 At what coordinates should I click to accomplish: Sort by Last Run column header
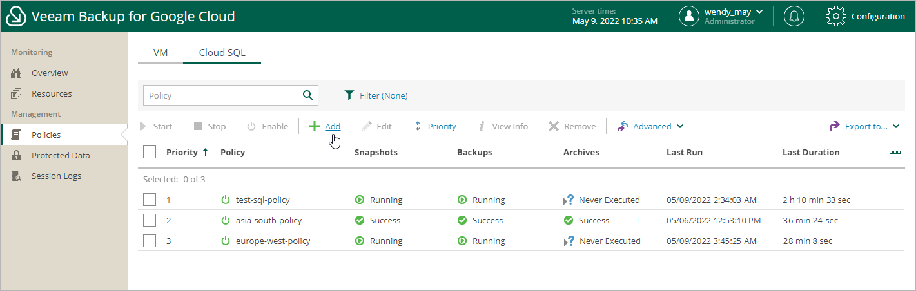pyautogui.click(x=685, y=153)
